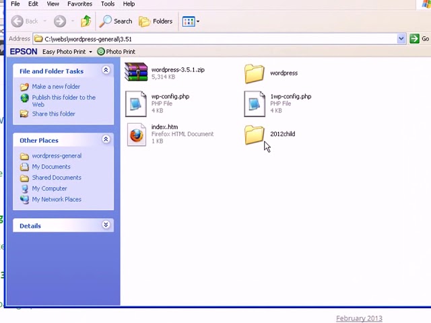
Task: Click the My Documents icon in sidebar
Action: (x=24, y=167)
